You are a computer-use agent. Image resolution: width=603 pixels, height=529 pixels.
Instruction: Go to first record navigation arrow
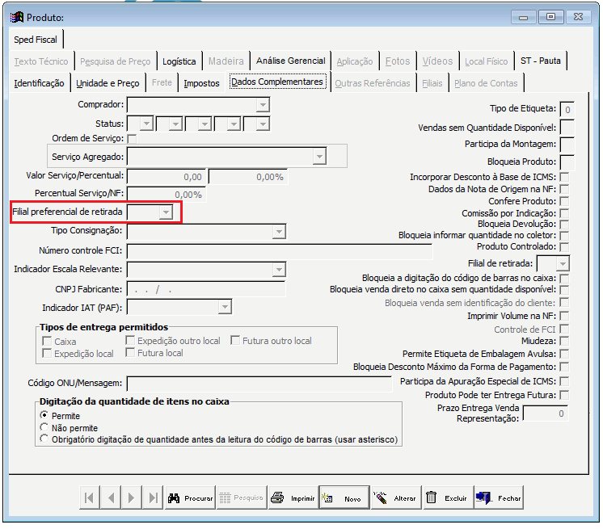tap(89, 498)
